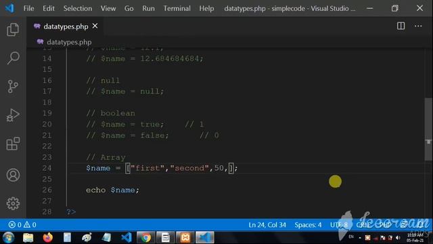Open the File menu
Screen dimensions: 433x244
point(28,8)
